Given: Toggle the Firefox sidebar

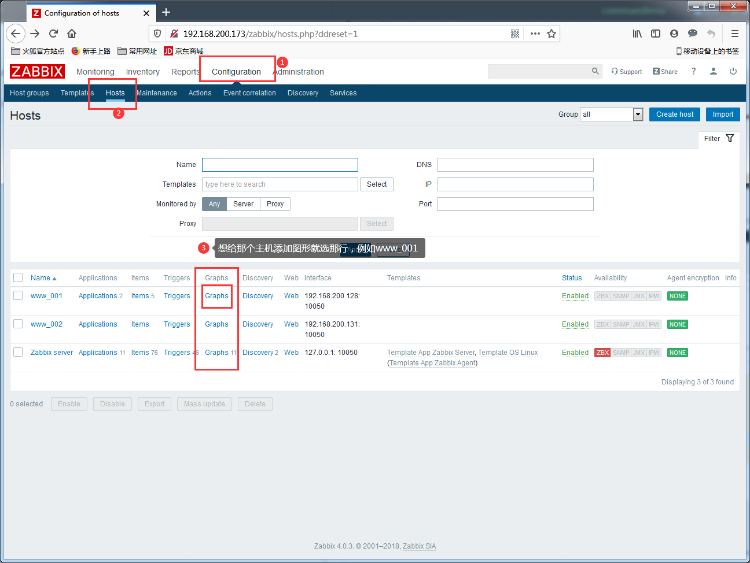Looking at the screenshot, I should (656, 34).
